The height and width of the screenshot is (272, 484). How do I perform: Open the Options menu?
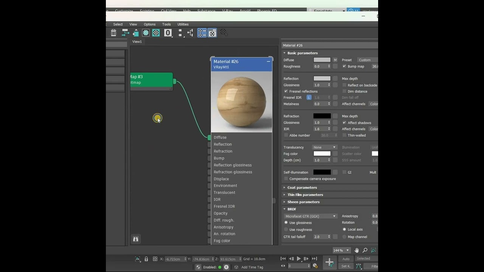[150, 24]
